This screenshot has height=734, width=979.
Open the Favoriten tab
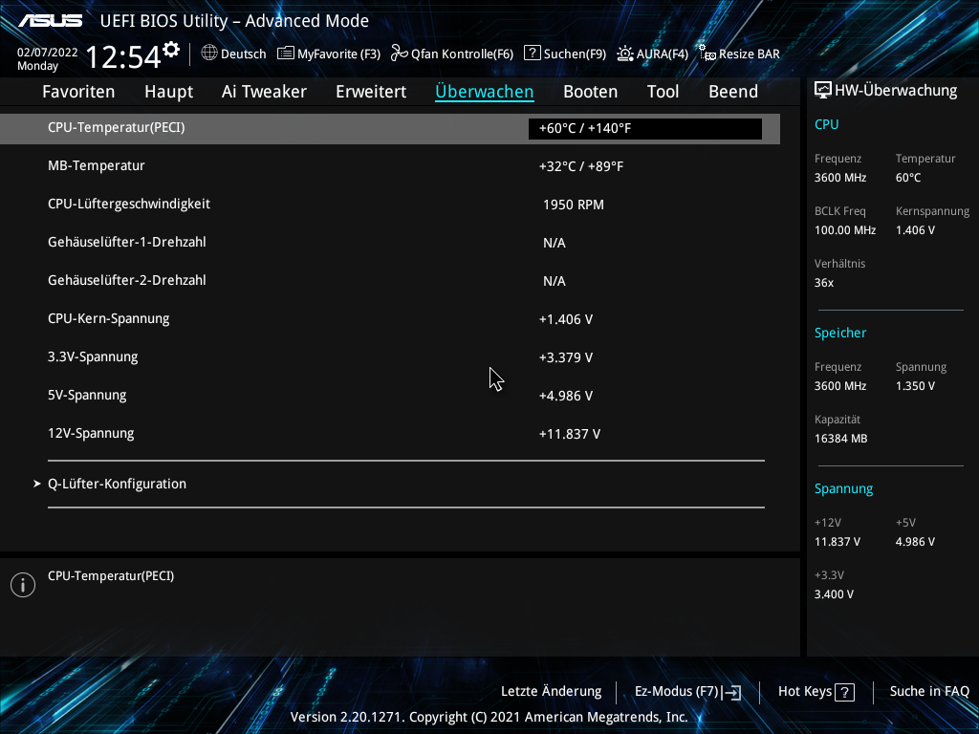pos(78,92)
